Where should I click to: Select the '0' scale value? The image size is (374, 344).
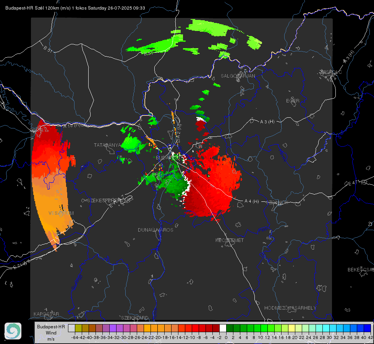click(226, 338)
